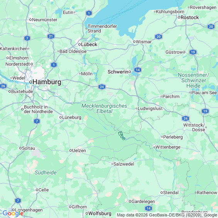Screen dimensions: 218x218
Task: Select the Nossentiner/Schwinzer Heide label
Action: (x=194, y=80)
